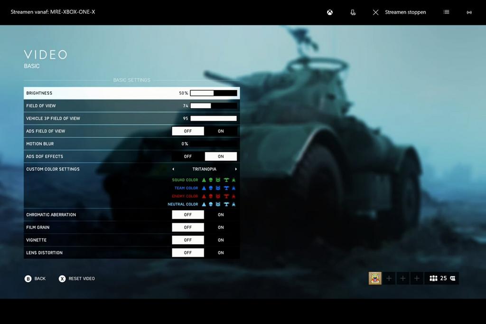
Task: Set ADS DOF Effects to ON
Action: click(x=221, y=156)
